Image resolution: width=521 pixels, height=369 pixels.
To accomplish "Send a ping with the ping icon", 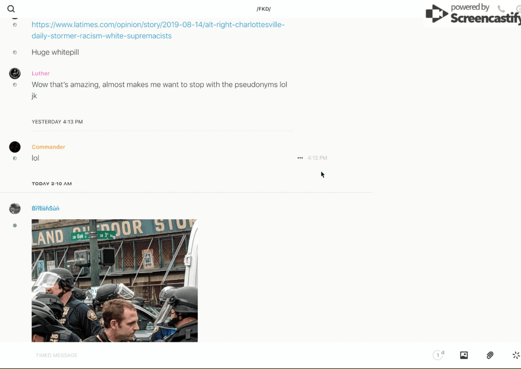I will 516,355.
